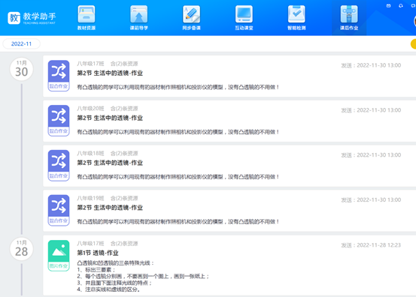Click the green 图片作业 icon
Viewport: 416px width, 297px height.
pyautogui.click(x=59, y=256)
